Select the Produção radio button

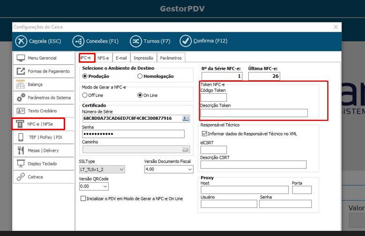tap(85, 76)
